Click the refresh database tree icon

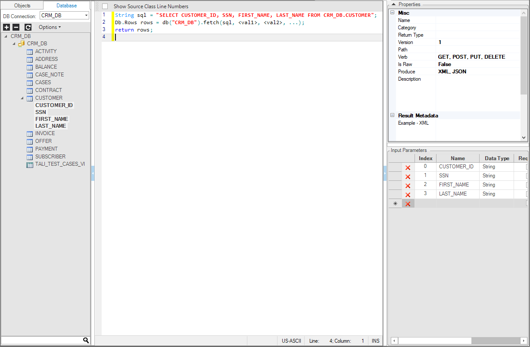coord(28,27)
